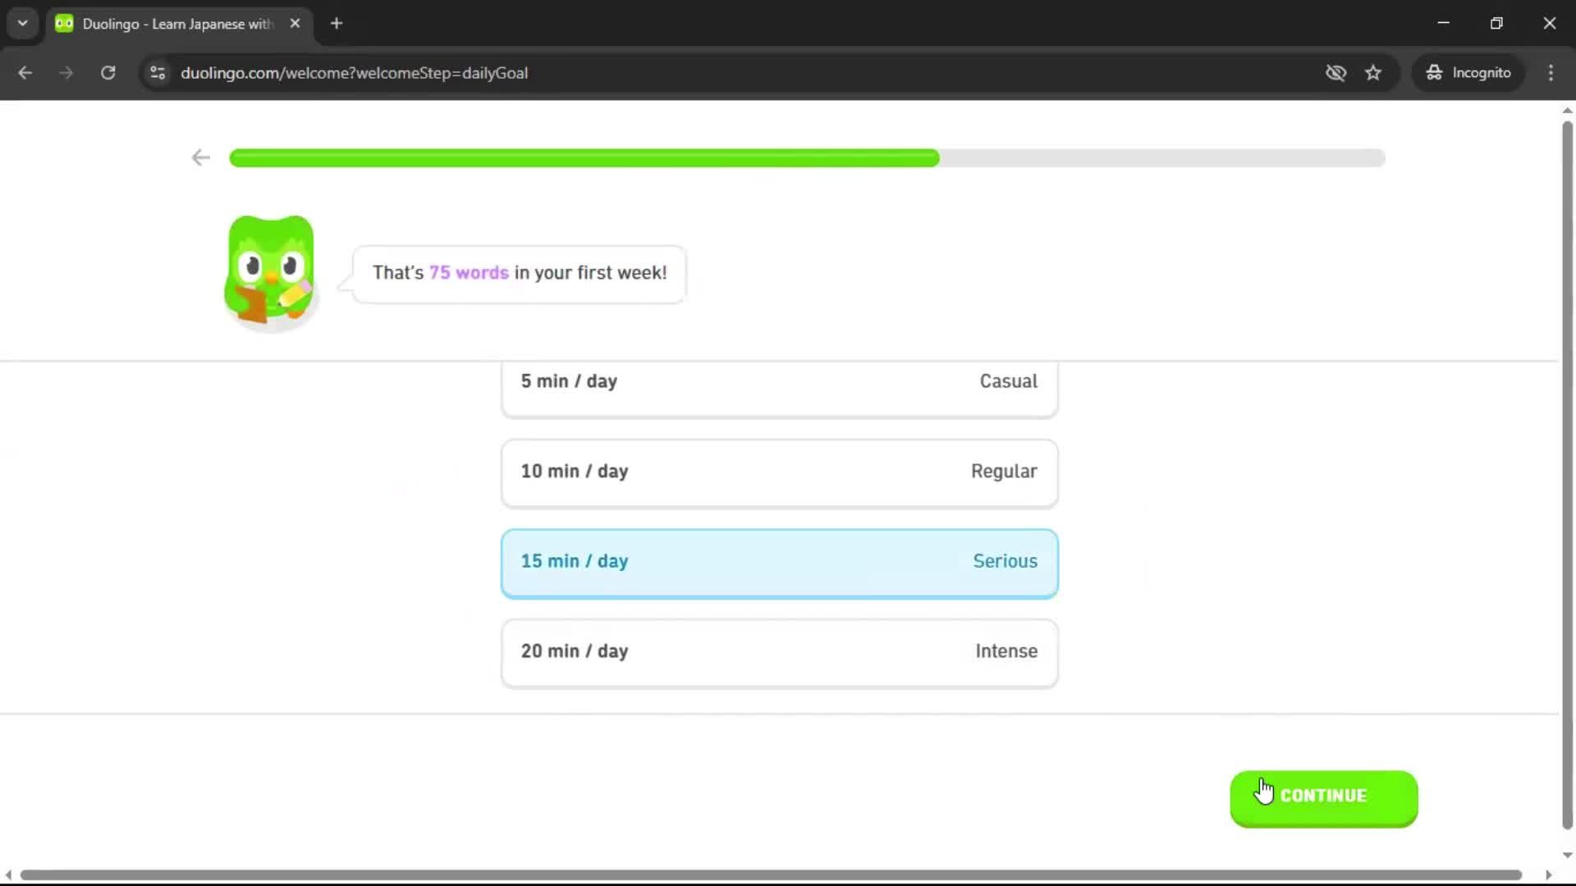
Task: Open the tab search dropdown arrow
Action: click(x=22, y=23)
